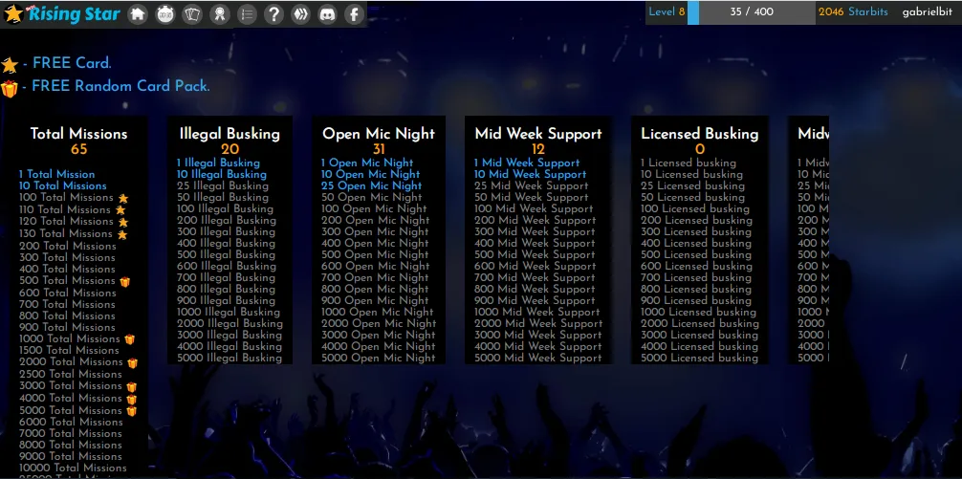The height and width of the screenshot is (479, 962).
Task: Select the '5000 Licensed busking' row
Action: [x=699, y=359]
